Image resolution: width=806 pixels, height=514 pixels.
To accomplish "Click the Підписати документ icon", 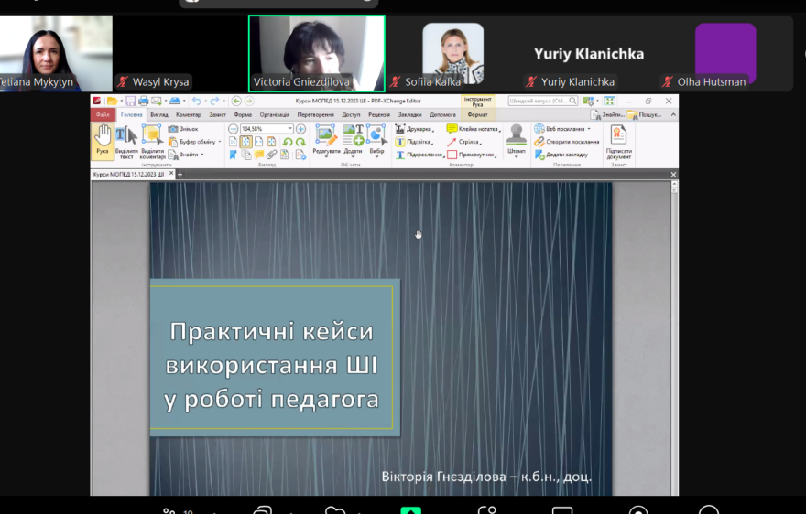I will (618, 142).
